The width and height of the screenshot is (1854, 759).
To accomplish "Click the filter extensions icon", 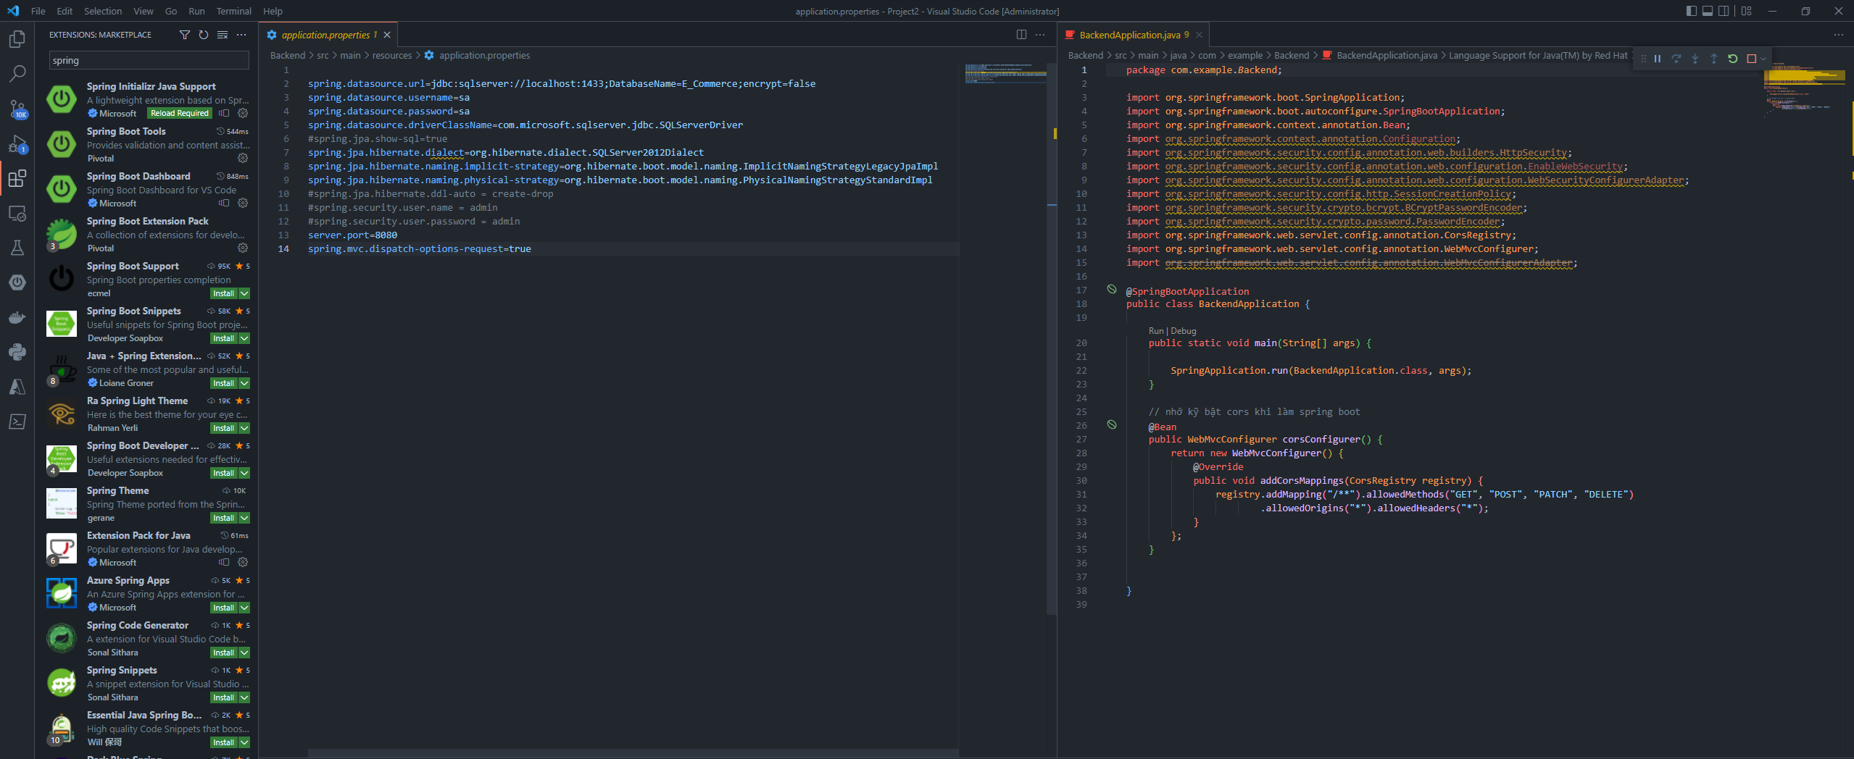I will (x=185, y=34).
